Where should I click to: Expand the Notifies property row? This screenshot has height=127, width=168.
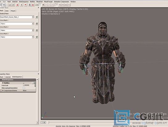click(x=3, y=83)
